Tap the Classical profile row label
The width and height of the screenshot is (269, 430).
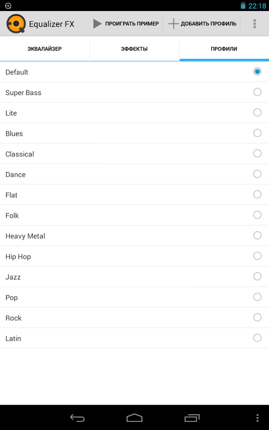(x=20, y=154)
